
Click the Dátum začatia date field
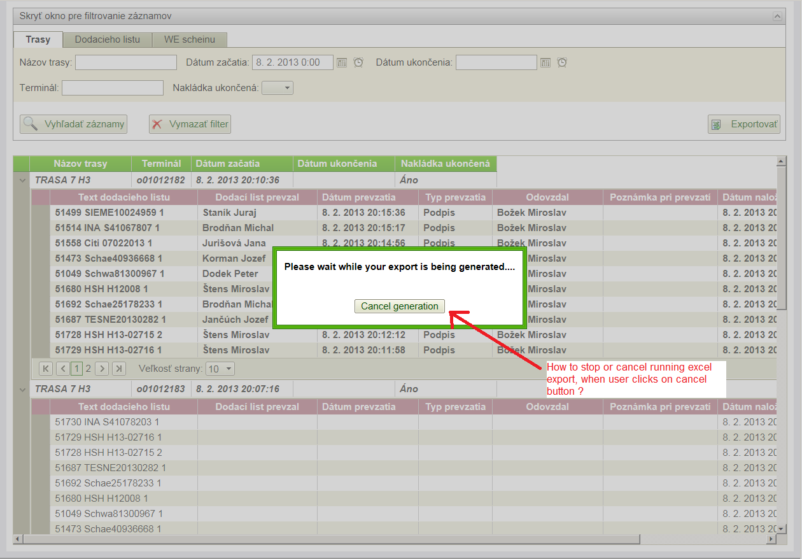click(x=293, y=62)
